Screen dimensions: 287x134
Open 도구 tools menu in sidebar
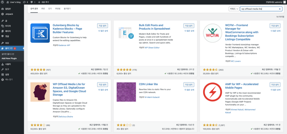(12, 69)
